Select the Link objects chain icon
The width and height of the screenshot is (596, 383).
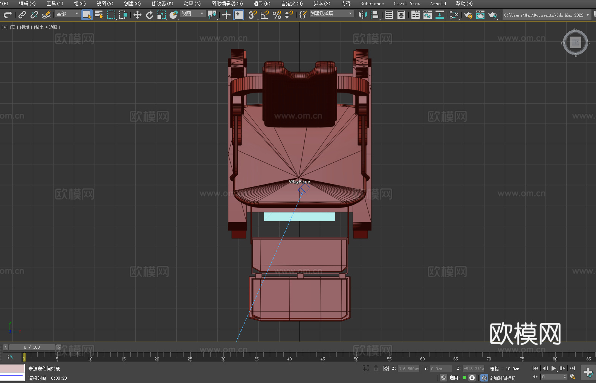point(22,15)
